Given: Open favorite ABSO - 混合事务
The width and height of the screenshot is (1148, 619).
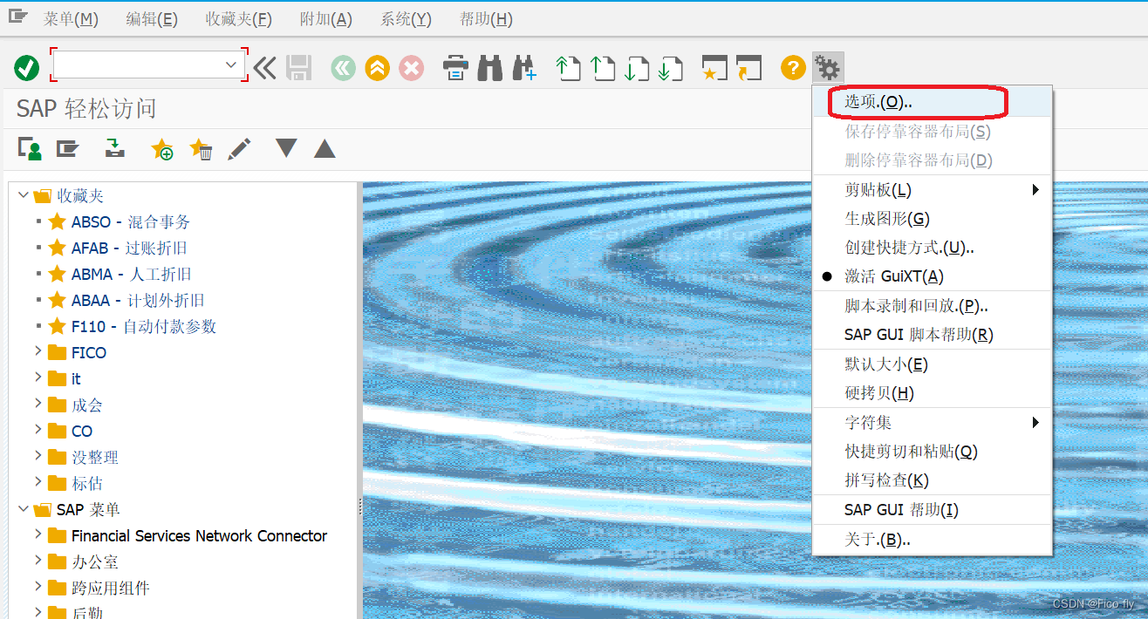Looking at the screenshot, I should (131, 221).
